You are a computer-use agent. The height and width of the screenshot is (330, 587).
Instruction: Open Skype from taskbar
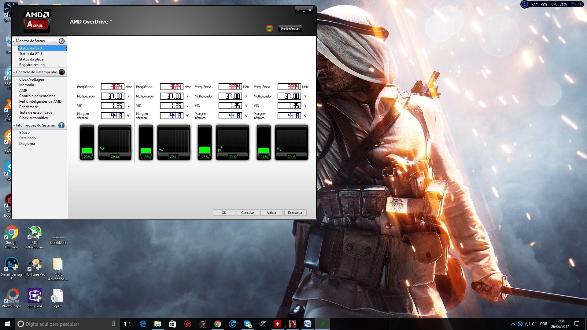pos(248,324)
